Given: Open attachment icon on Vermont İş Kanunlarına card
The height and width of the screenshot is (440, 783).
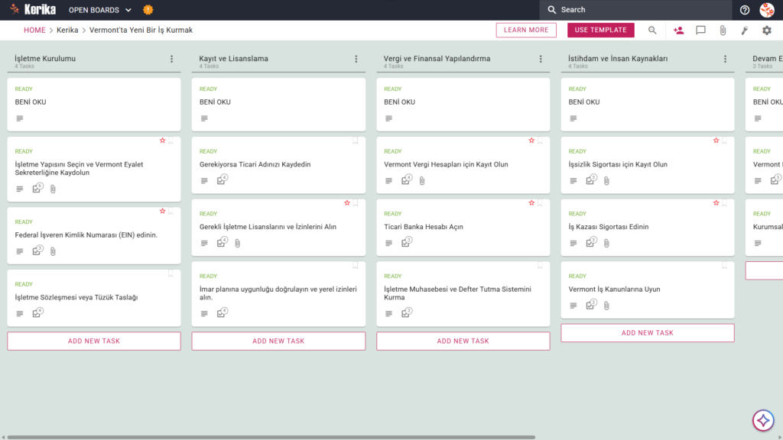Looking at the screenshot, I should 606,306.
